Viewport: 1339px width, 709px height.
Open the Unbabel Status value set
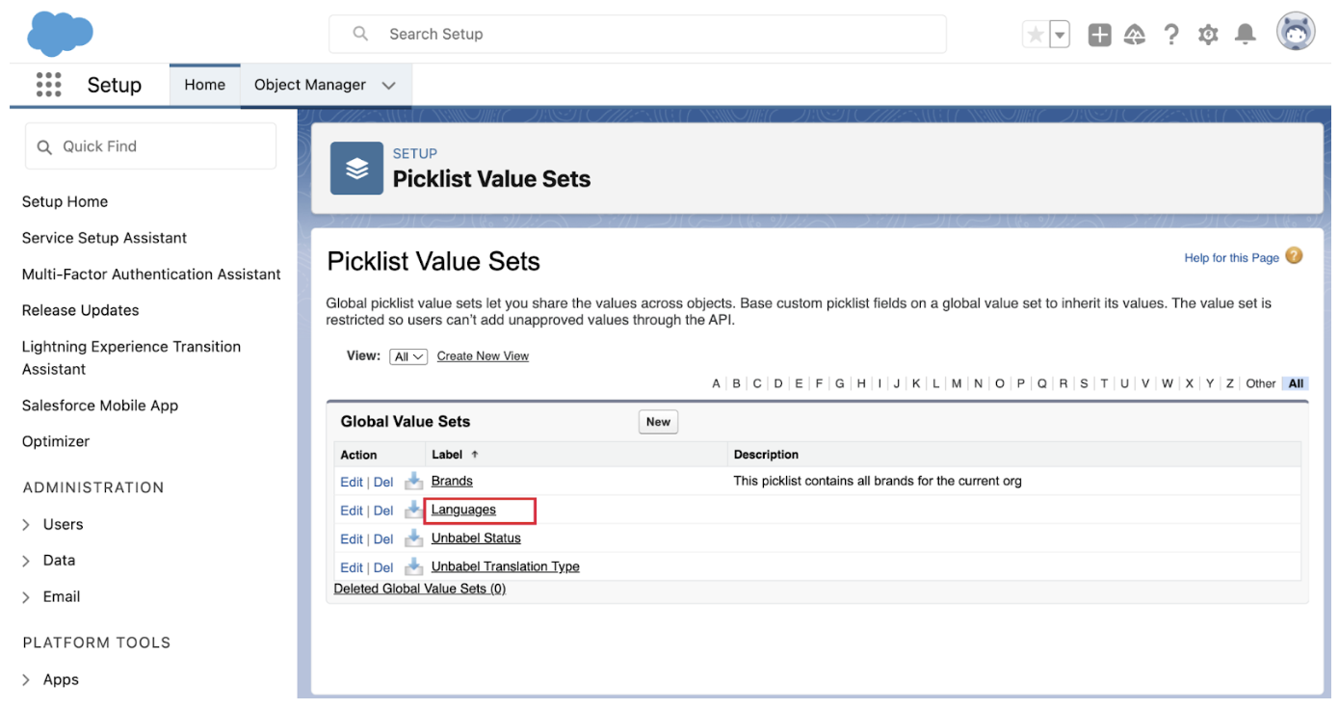[476, 538]
